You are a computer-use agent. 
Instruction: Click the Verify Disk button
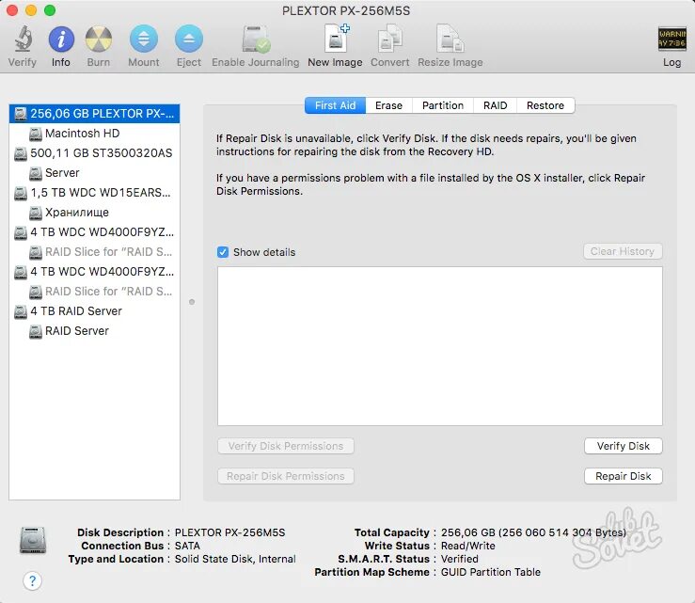tap(624, 446)
